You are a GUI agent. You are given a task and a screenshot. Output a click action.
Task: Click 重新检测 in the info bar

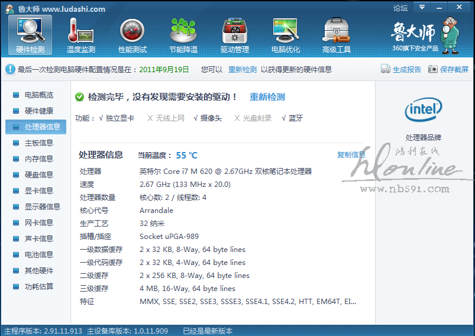(x=243, y=70)
